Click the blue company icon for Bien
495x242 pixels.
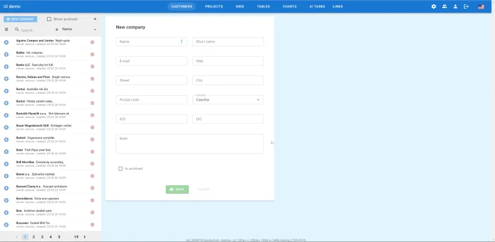click(x=6, y=212)
